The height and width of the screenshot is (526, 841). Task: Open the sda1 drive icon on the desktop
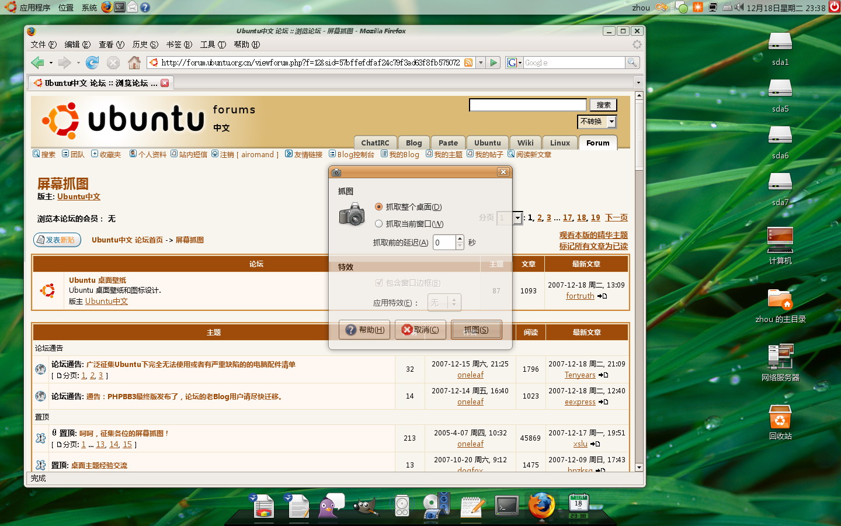(780, 42)
